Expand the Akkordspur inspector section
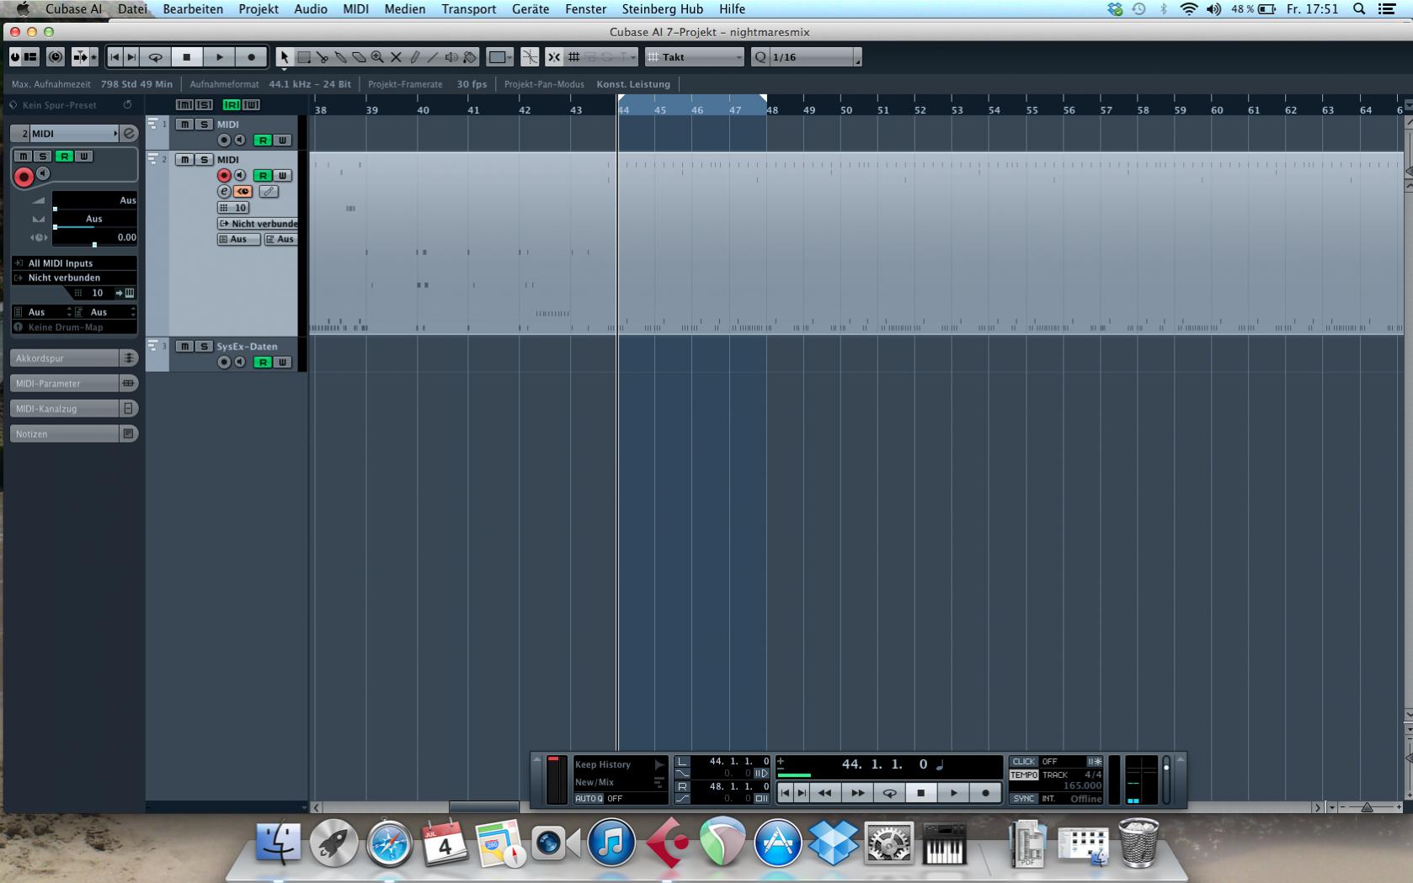Screen dimensions: 1413x883 (66, 358)
